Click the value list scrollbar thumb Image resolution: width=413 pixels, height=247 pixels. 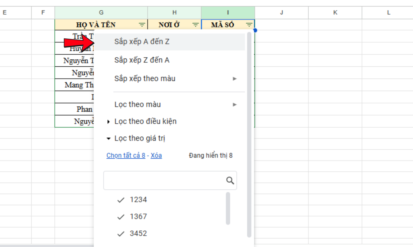[x=227, y=209]
